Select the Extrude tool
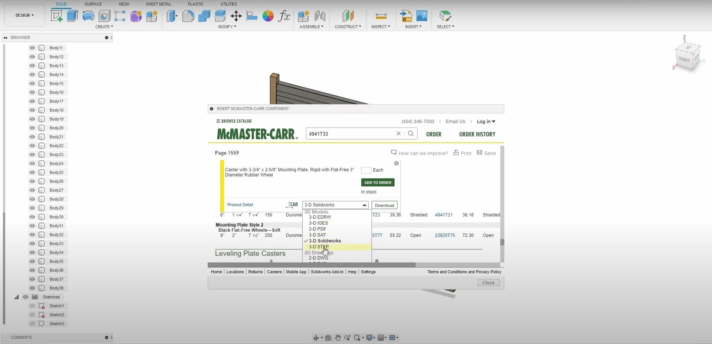Viewport: 712px width, 344px height. [72, 16]
